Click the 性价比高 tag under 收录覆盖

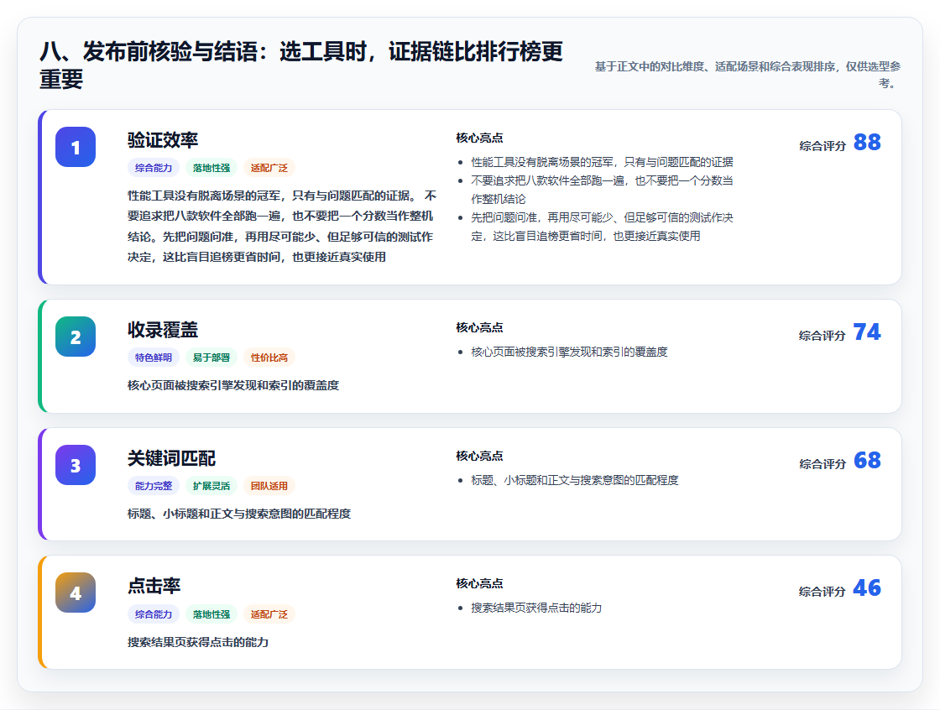point(269,358)
